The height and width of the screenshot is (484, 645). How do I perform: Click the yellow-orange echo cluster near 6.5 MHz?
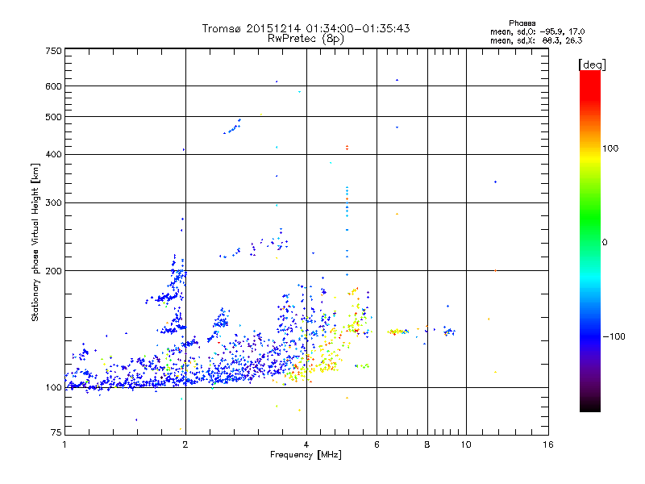397,332
